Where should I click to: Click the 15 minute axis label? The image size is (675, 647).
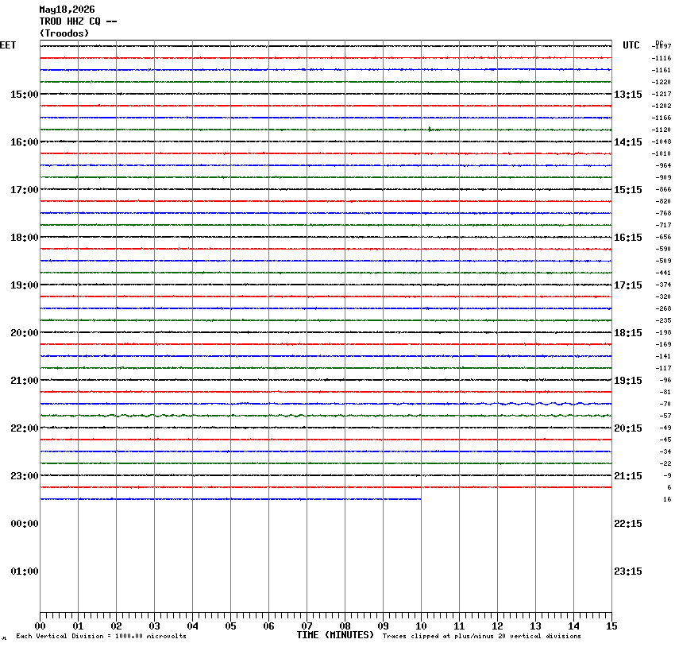coord(611,626)
